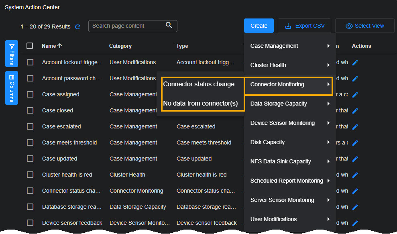Click edit pencil for Case escalated row
Viewport: 397px width, 234px height.
[355, 126]
